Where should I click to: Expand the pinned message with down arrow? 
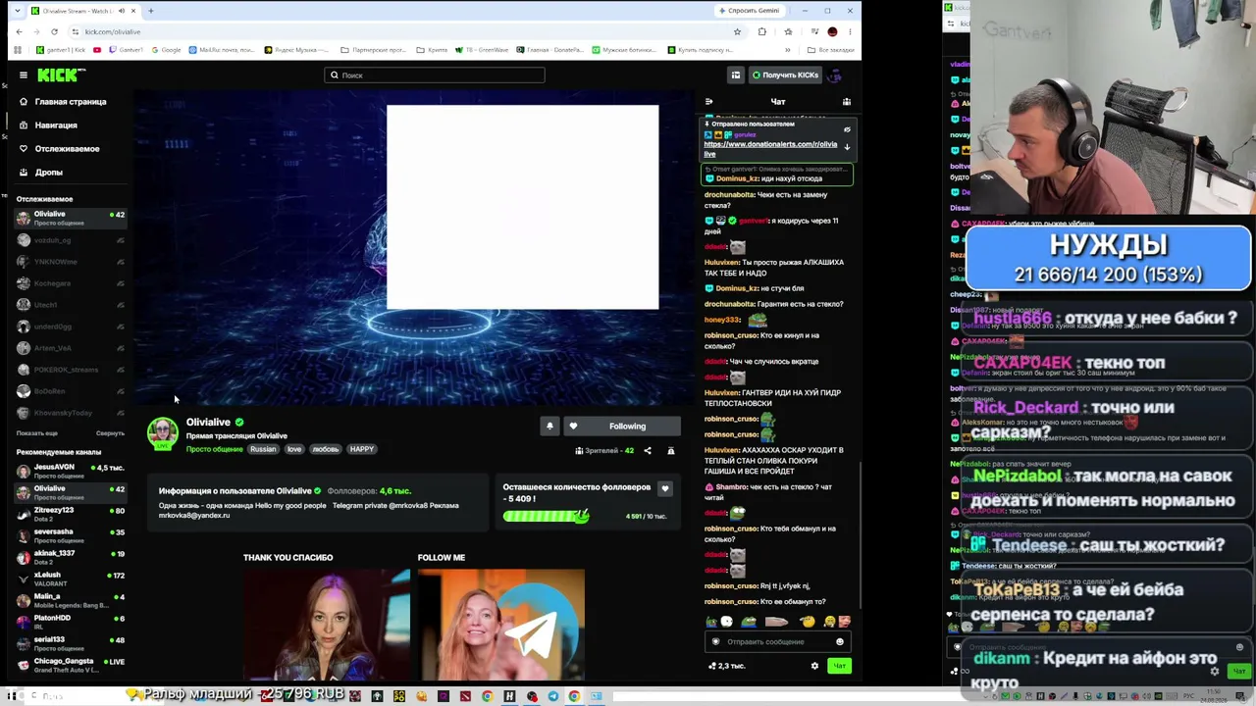point(847,147)
